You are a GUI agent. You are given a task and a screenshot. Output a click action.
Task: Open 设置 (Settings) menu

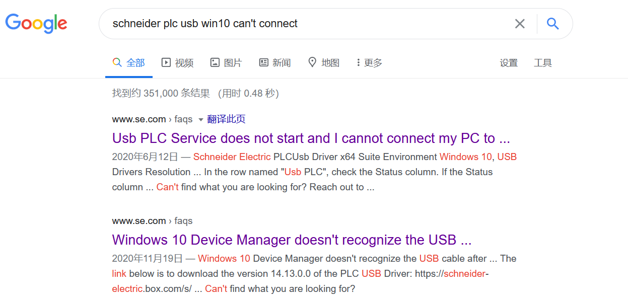tap(509, 63)
